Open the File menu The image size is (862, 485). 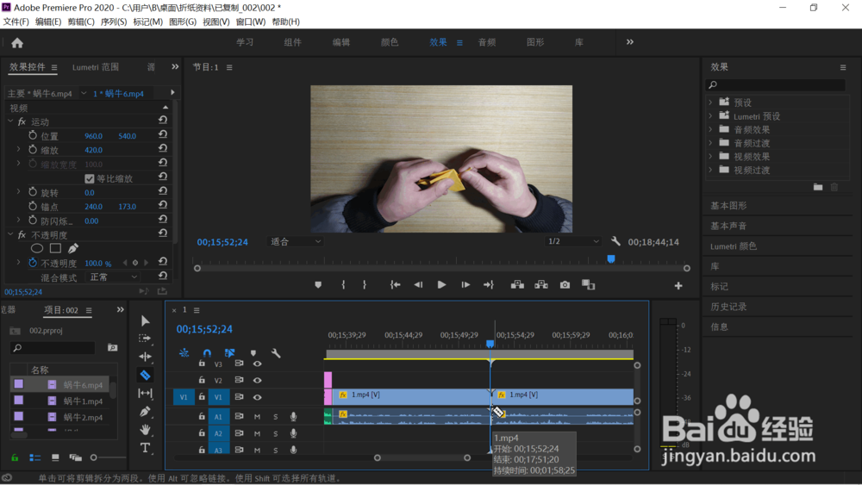(x=16, y=22)
